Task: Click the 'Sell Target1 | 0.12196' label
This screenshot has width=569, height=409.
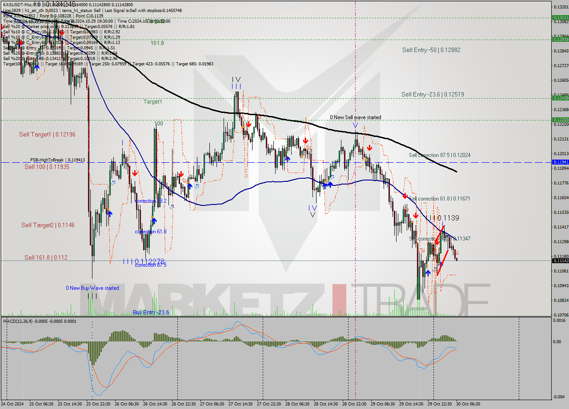Action: click(x=47, y=134)
